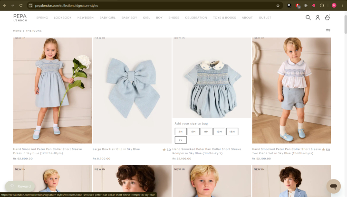Open the chat support bubble

(333, 186)
